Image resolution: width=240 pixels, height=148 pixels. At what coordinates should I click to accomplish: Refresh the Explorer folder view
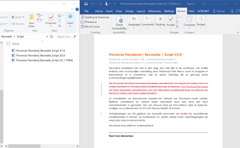point(51,36)
